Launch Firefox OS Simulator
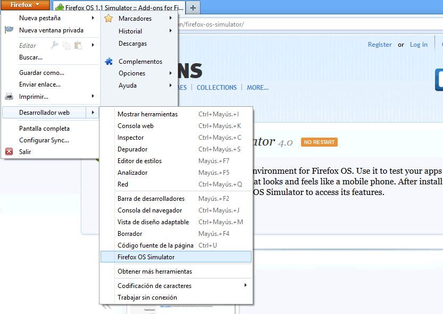The image size is (443, 314). tap(175, 257)
